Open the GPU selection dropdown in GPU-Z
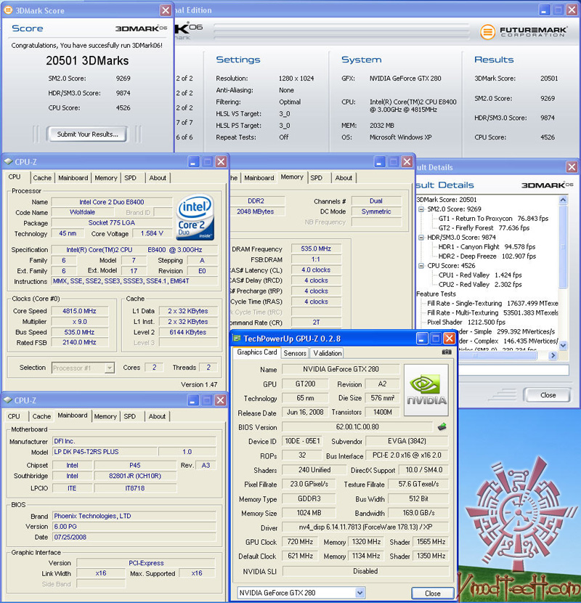Viewport: 581px width, 603px height. pyautogui.click(x=359, y=593)
